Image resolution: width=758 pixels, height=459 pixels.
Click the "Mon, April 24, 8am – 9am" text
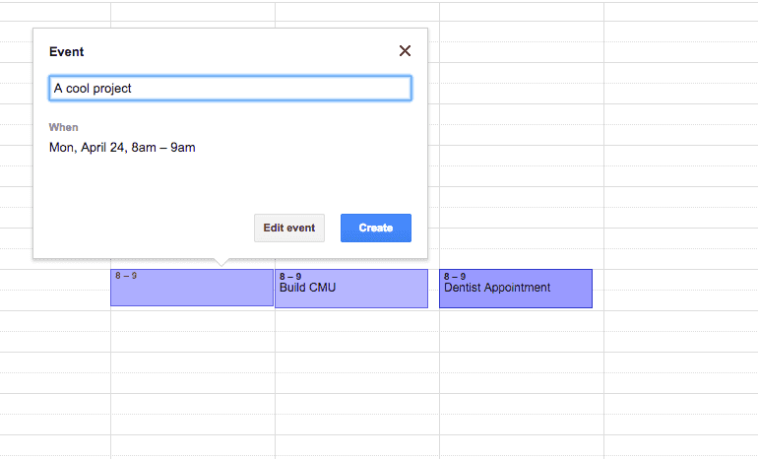(122, 148)
